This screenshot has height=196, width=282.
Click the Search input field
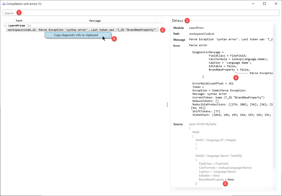click(141, 13)
